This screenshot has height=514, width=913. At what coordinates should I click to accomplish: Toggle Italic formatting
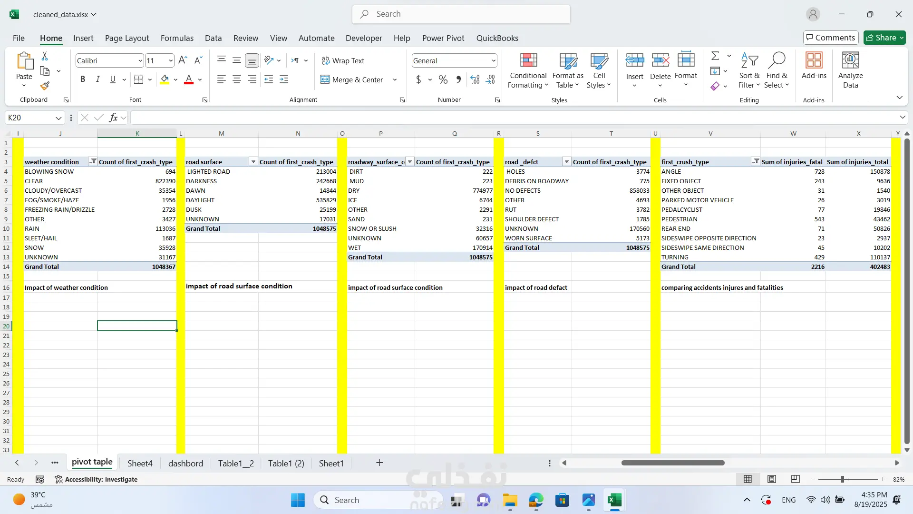97,79
